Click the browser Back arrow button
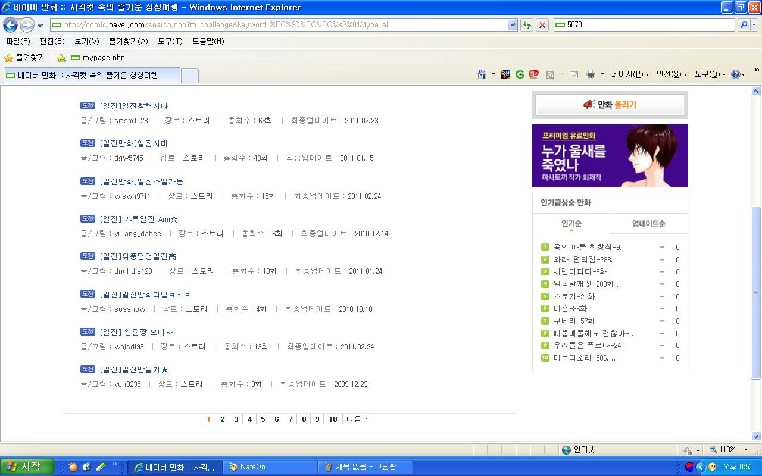The width and height of the screenshot is (762, 476). 10,25
